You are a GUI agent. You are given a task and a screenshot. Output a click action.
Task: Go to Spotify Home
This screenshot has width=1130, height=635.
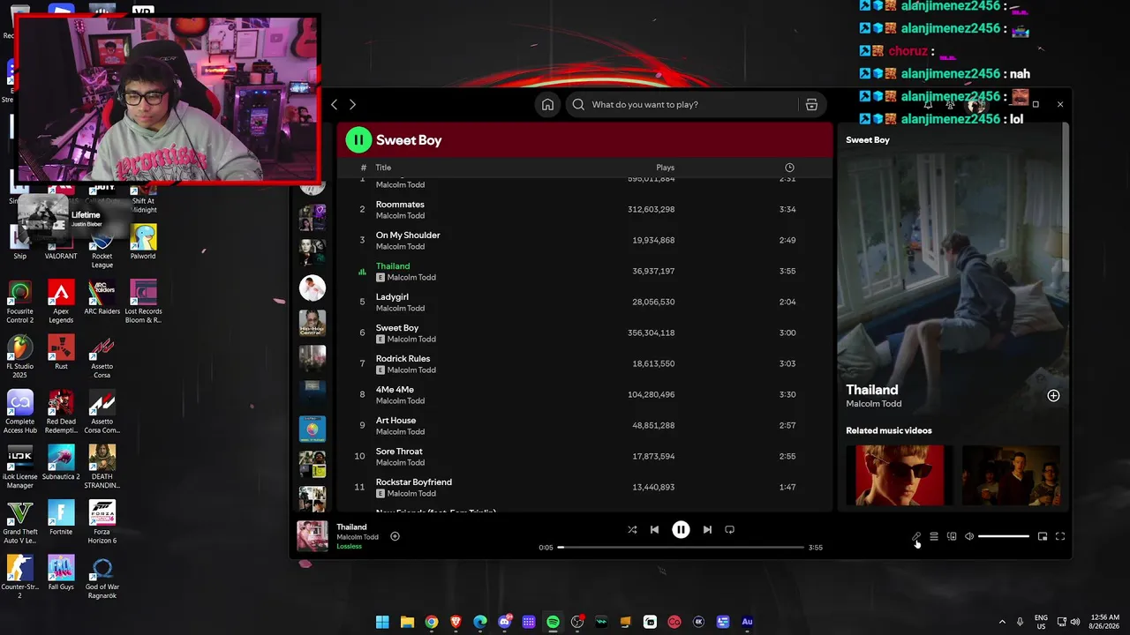(547, 104)
